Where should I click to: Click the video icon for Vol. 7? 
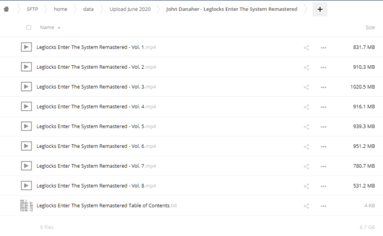pos(26,166)
